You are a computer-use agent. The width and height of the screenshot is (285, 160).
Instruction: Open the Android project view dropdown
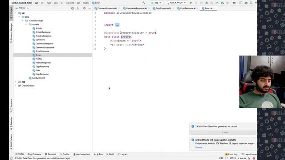point(22,8)
